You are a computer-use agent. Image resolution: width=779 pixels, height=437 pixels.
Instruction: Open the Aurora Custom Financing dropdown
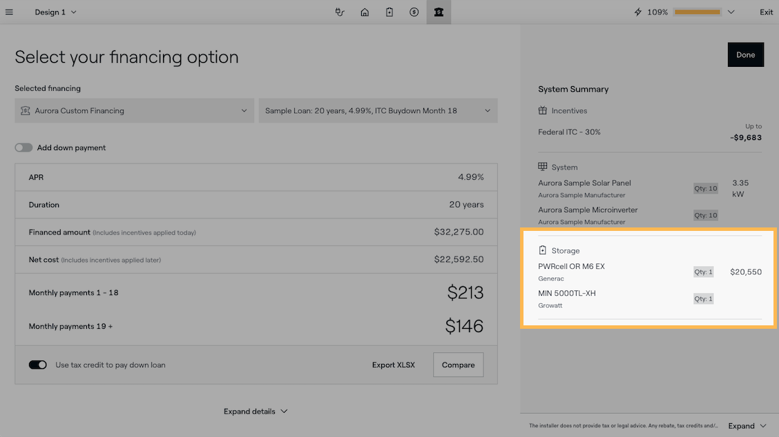[x=134, y=110]
